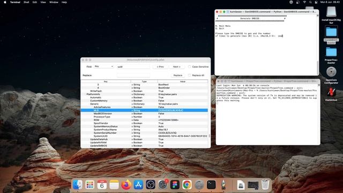Click the WriteFlash row
The height and width of the screenshot is (193, 343).
point(144,91)
